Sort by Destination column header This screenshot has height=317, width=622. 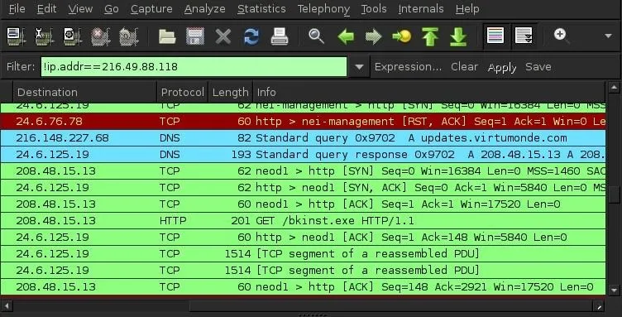point(85,92)
